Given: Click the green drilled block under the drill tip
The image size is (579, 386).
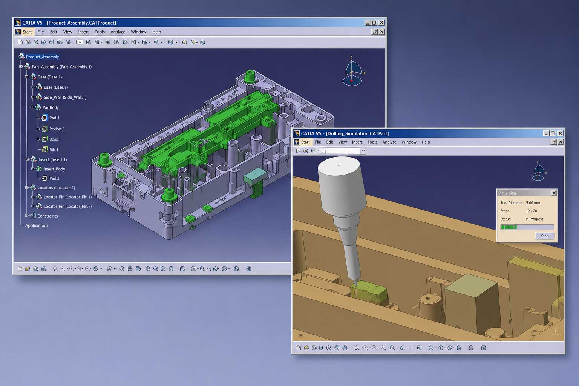Looking at the screenshot, I should coord(369,291).
